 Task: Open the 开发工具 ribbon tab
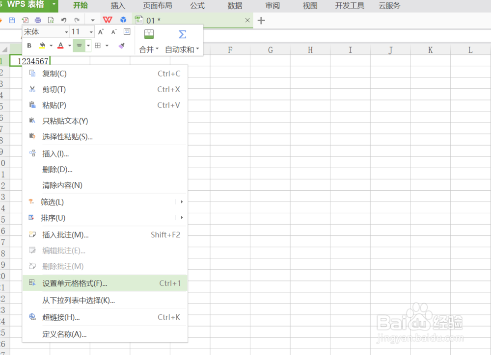350,5
